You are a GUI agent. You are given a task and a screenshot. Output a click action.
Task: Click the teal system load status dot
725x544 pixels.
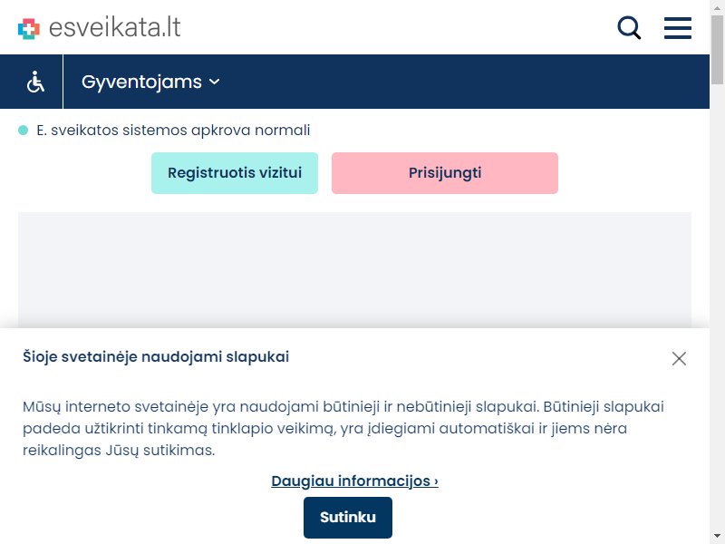tap(24, 131)
